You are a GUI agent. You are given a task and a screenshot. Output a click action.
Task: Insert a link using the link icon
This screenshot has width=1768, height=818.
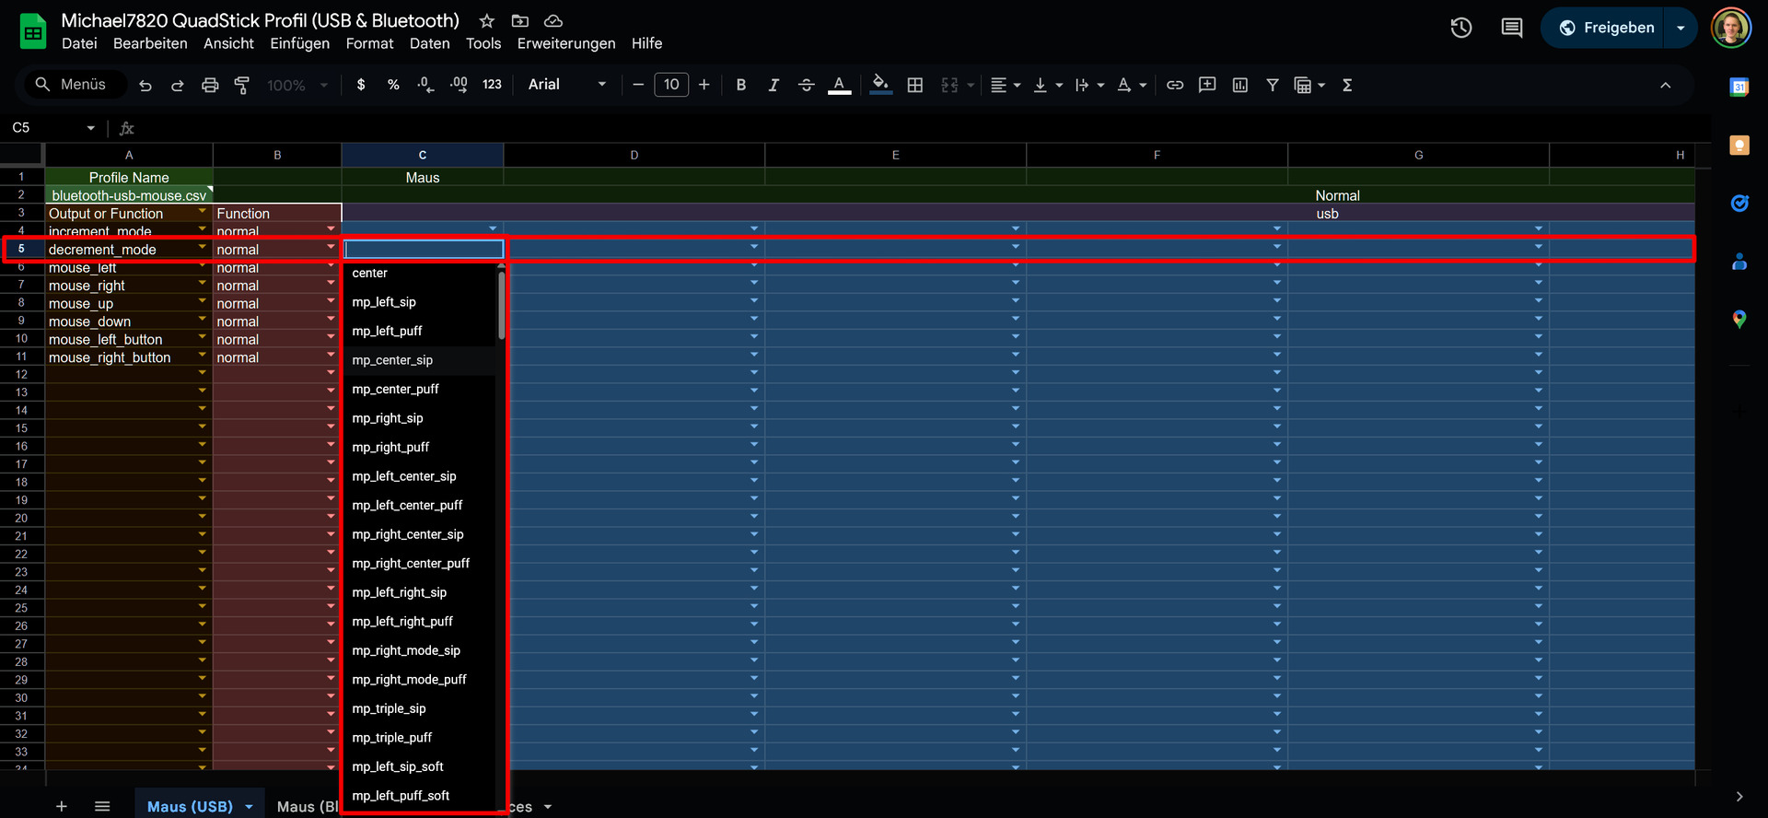(x=1174, y=85)
